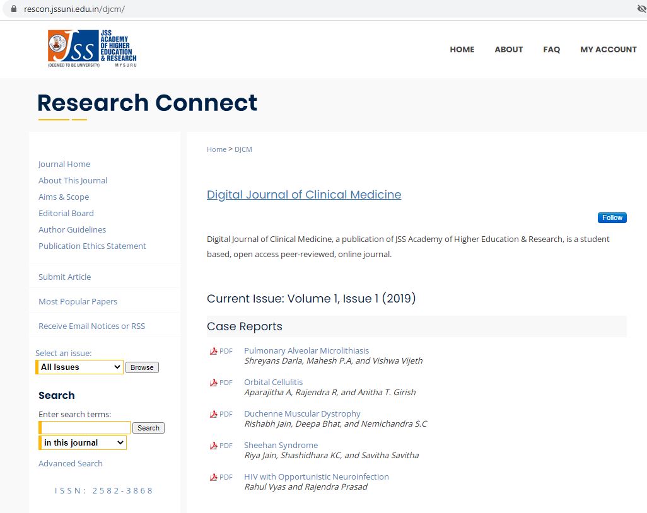Open Duchenne Muscular Dystrophy article title
The image size is (647, 513).
tap(302, 413)
